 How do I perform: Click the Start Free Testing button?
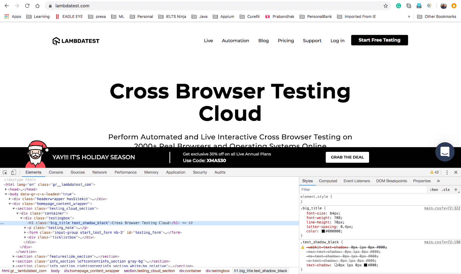point(379,40)
